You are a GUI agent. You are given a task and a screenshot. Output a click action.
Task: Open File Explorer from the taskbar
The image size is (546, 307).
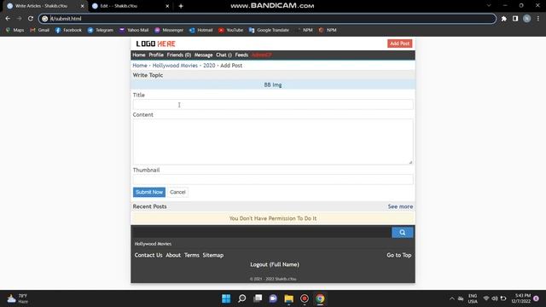(x=288, y=298)
